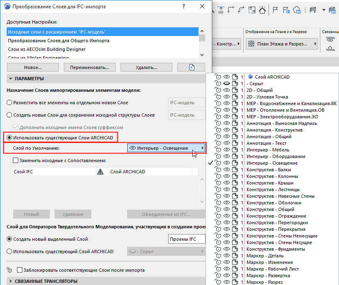Click the lock icon beside the block layers checkbox
The width and height of the screenshot is (339, 285).
pos(9,270)
